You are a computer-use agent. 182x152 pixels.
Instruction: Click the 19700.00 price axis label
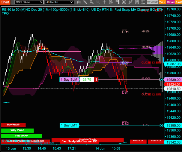point(174,28)
